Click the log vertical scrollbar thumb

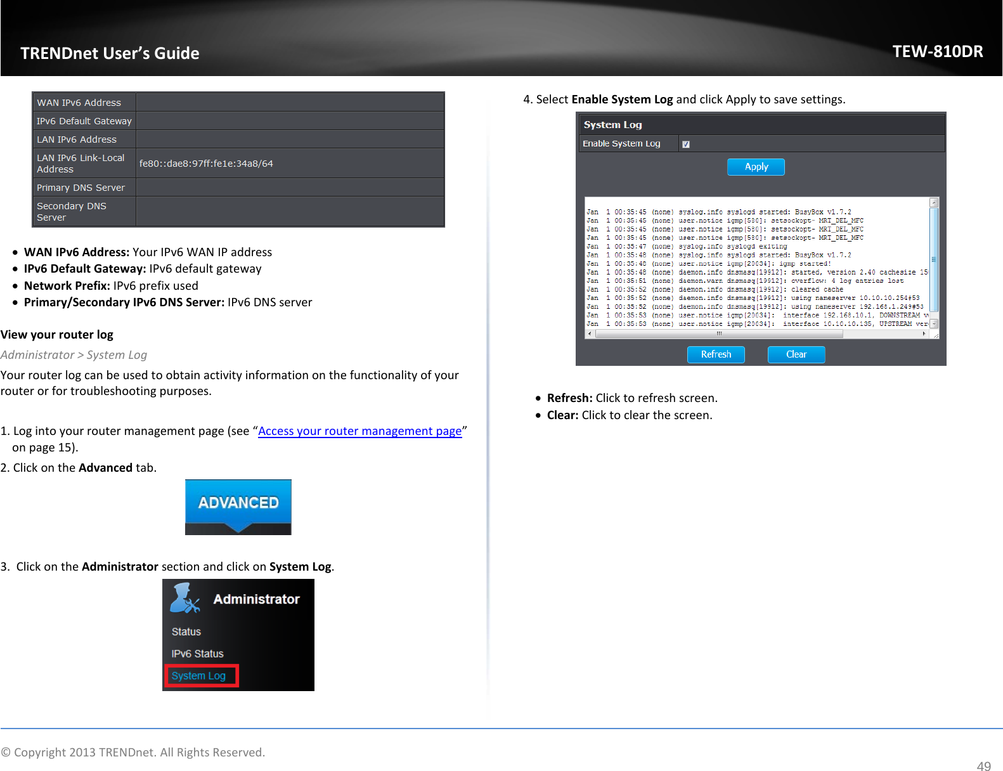[x=933, y=259]
